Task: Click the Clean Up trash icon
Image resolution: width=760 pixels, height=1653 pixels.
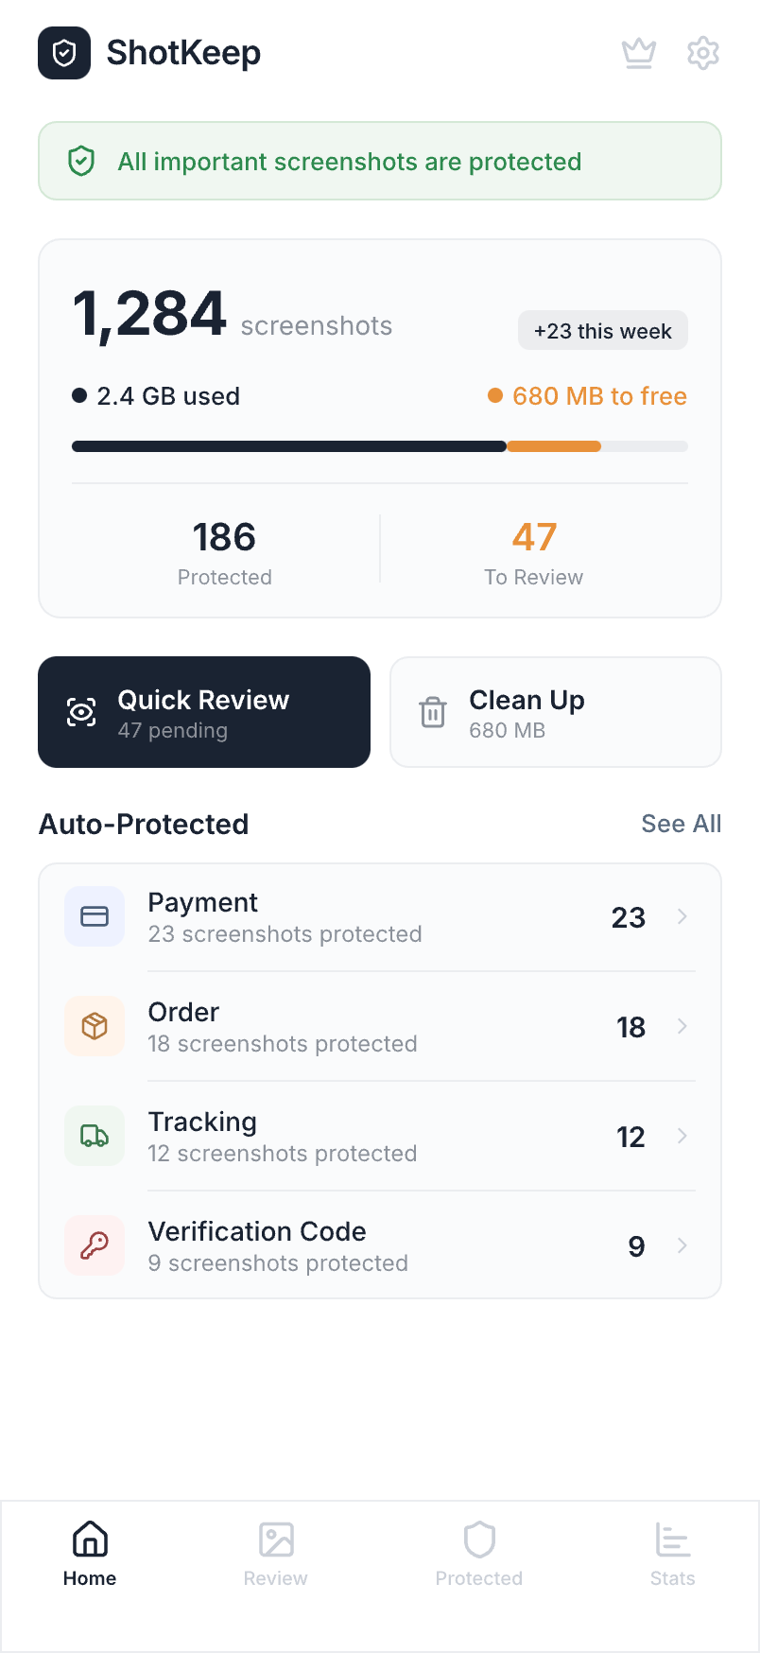Action: point(433,712)
